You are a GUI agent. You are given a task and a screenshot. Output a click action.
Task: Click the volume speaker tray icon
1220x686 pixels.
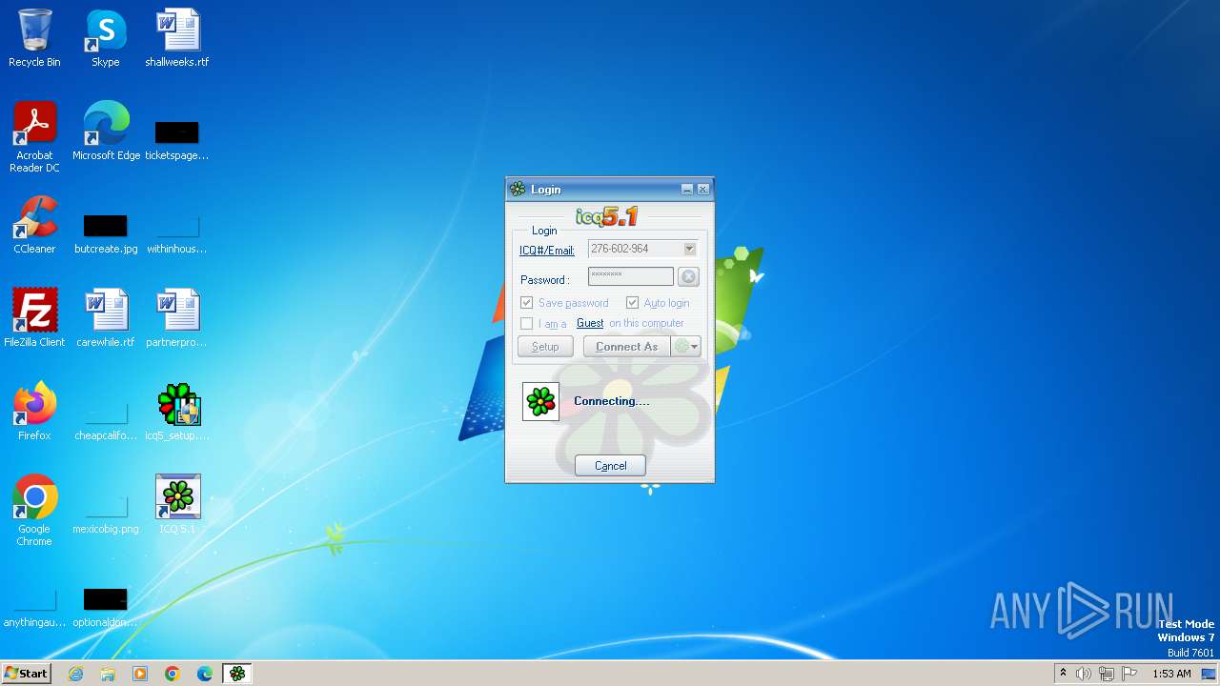(1084, 674)
